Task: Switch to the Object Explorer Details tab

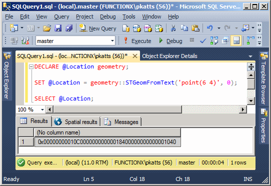Action: point(169,56)
